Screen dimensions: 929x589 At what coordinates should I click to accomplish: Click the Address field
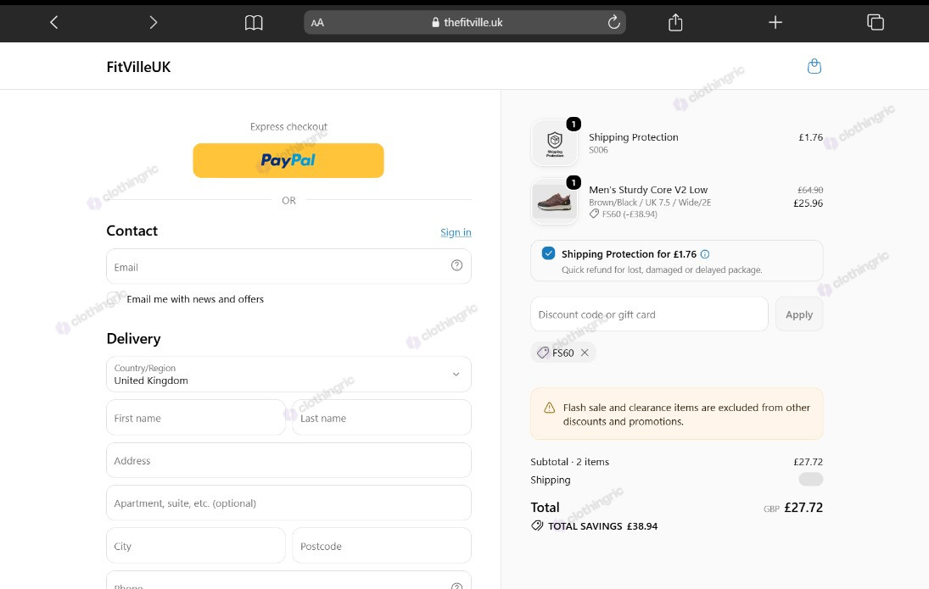[x=288, y=460]
